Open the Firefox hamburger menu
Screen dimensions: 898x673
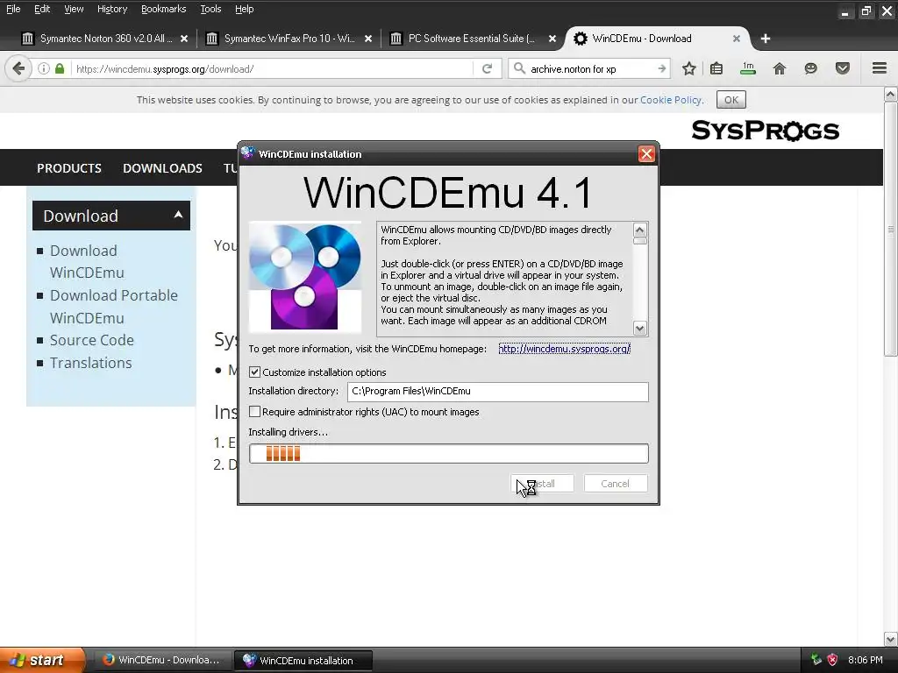coord(880,68)
